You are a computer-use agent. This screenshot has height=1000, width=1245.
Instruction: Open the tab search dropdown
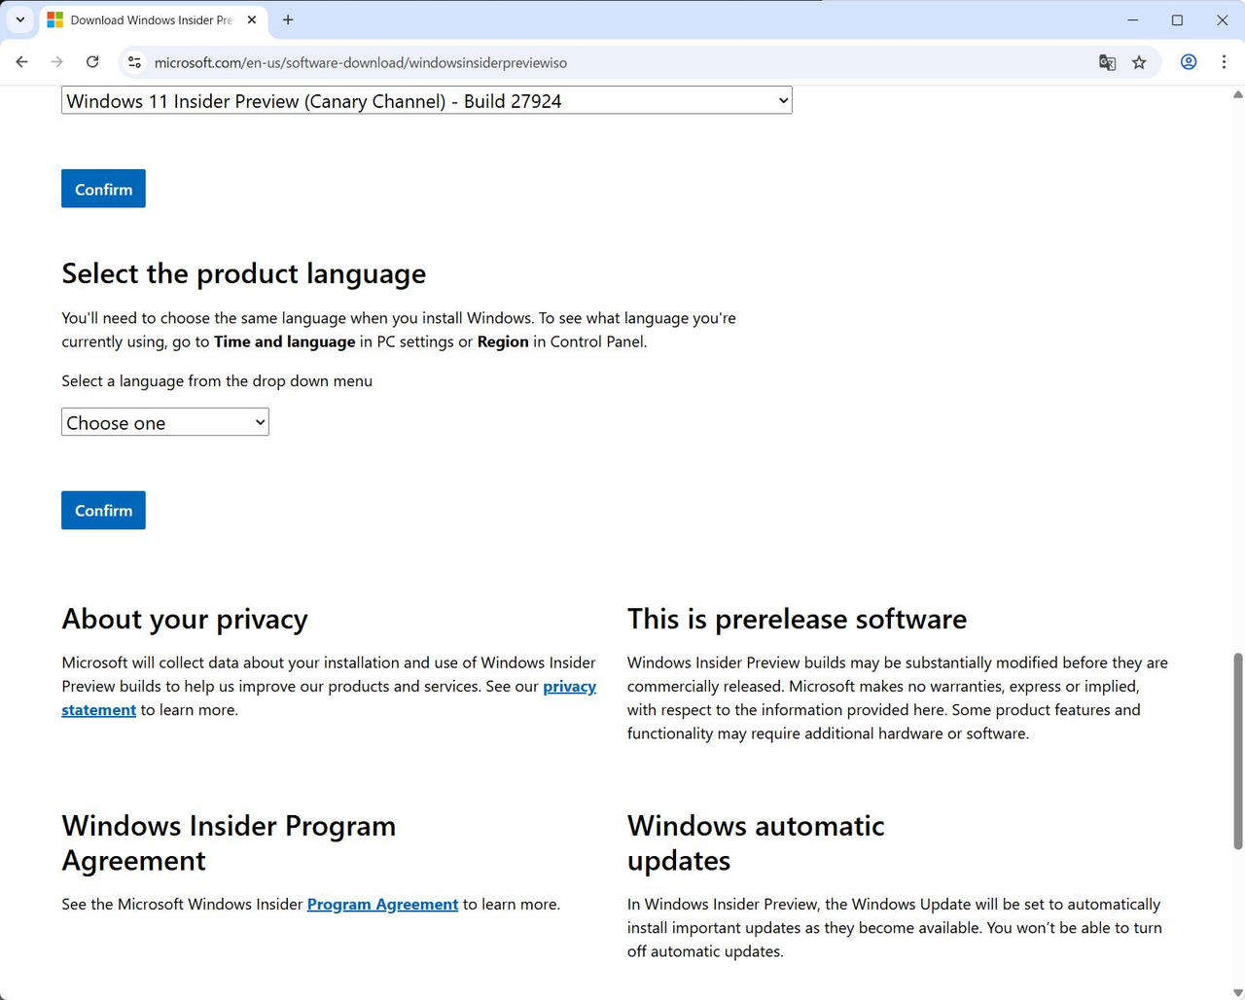point(19,19)
